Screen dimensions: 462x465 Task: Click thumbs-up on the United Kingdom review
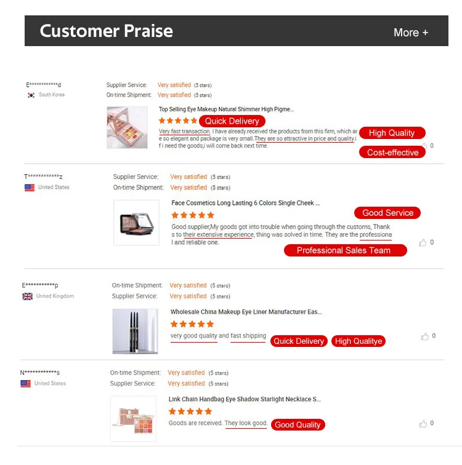coord(425,336)
